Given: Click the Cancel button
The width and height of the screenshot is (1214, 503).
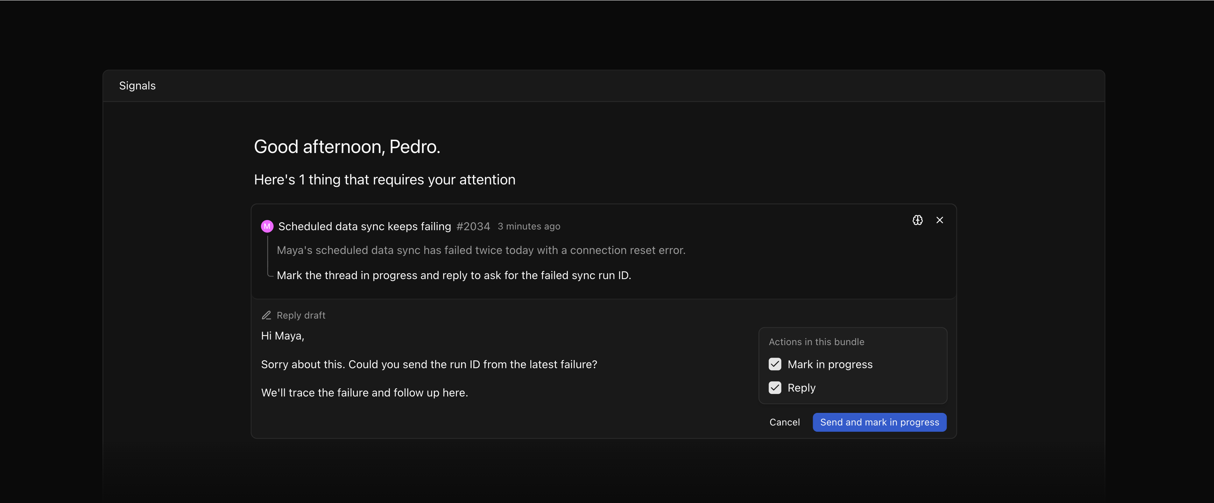Looking at the screenshot, I should (784, 422).
